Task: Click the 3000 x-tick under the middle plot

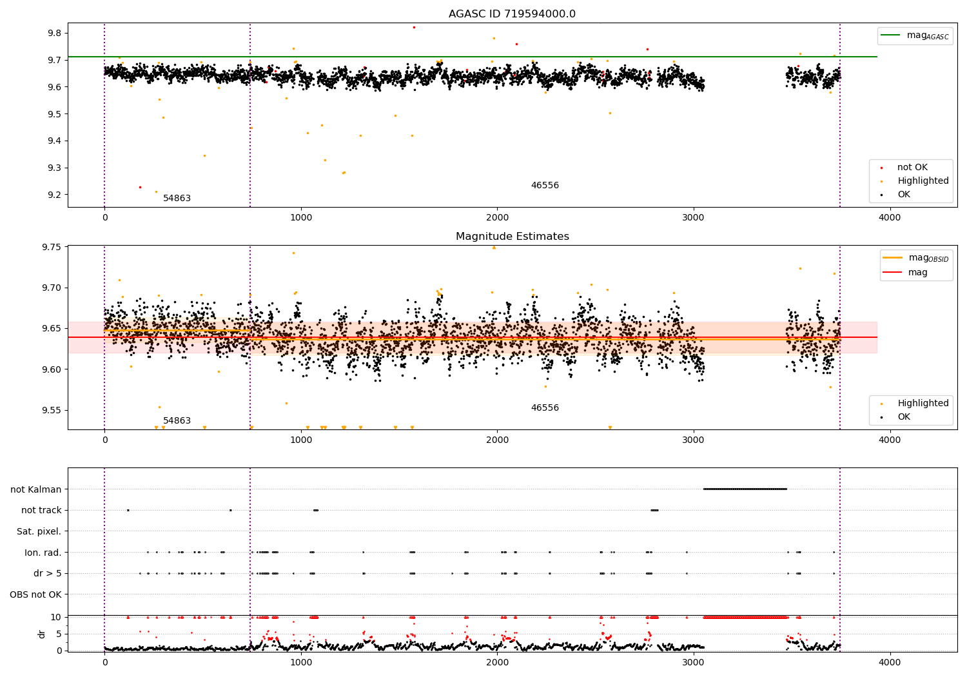Action: click(x=694, y=441)
